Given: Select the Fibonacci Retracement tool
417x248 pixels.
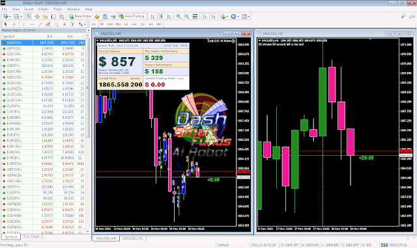Looking at the screenshot, I should 57,25.
